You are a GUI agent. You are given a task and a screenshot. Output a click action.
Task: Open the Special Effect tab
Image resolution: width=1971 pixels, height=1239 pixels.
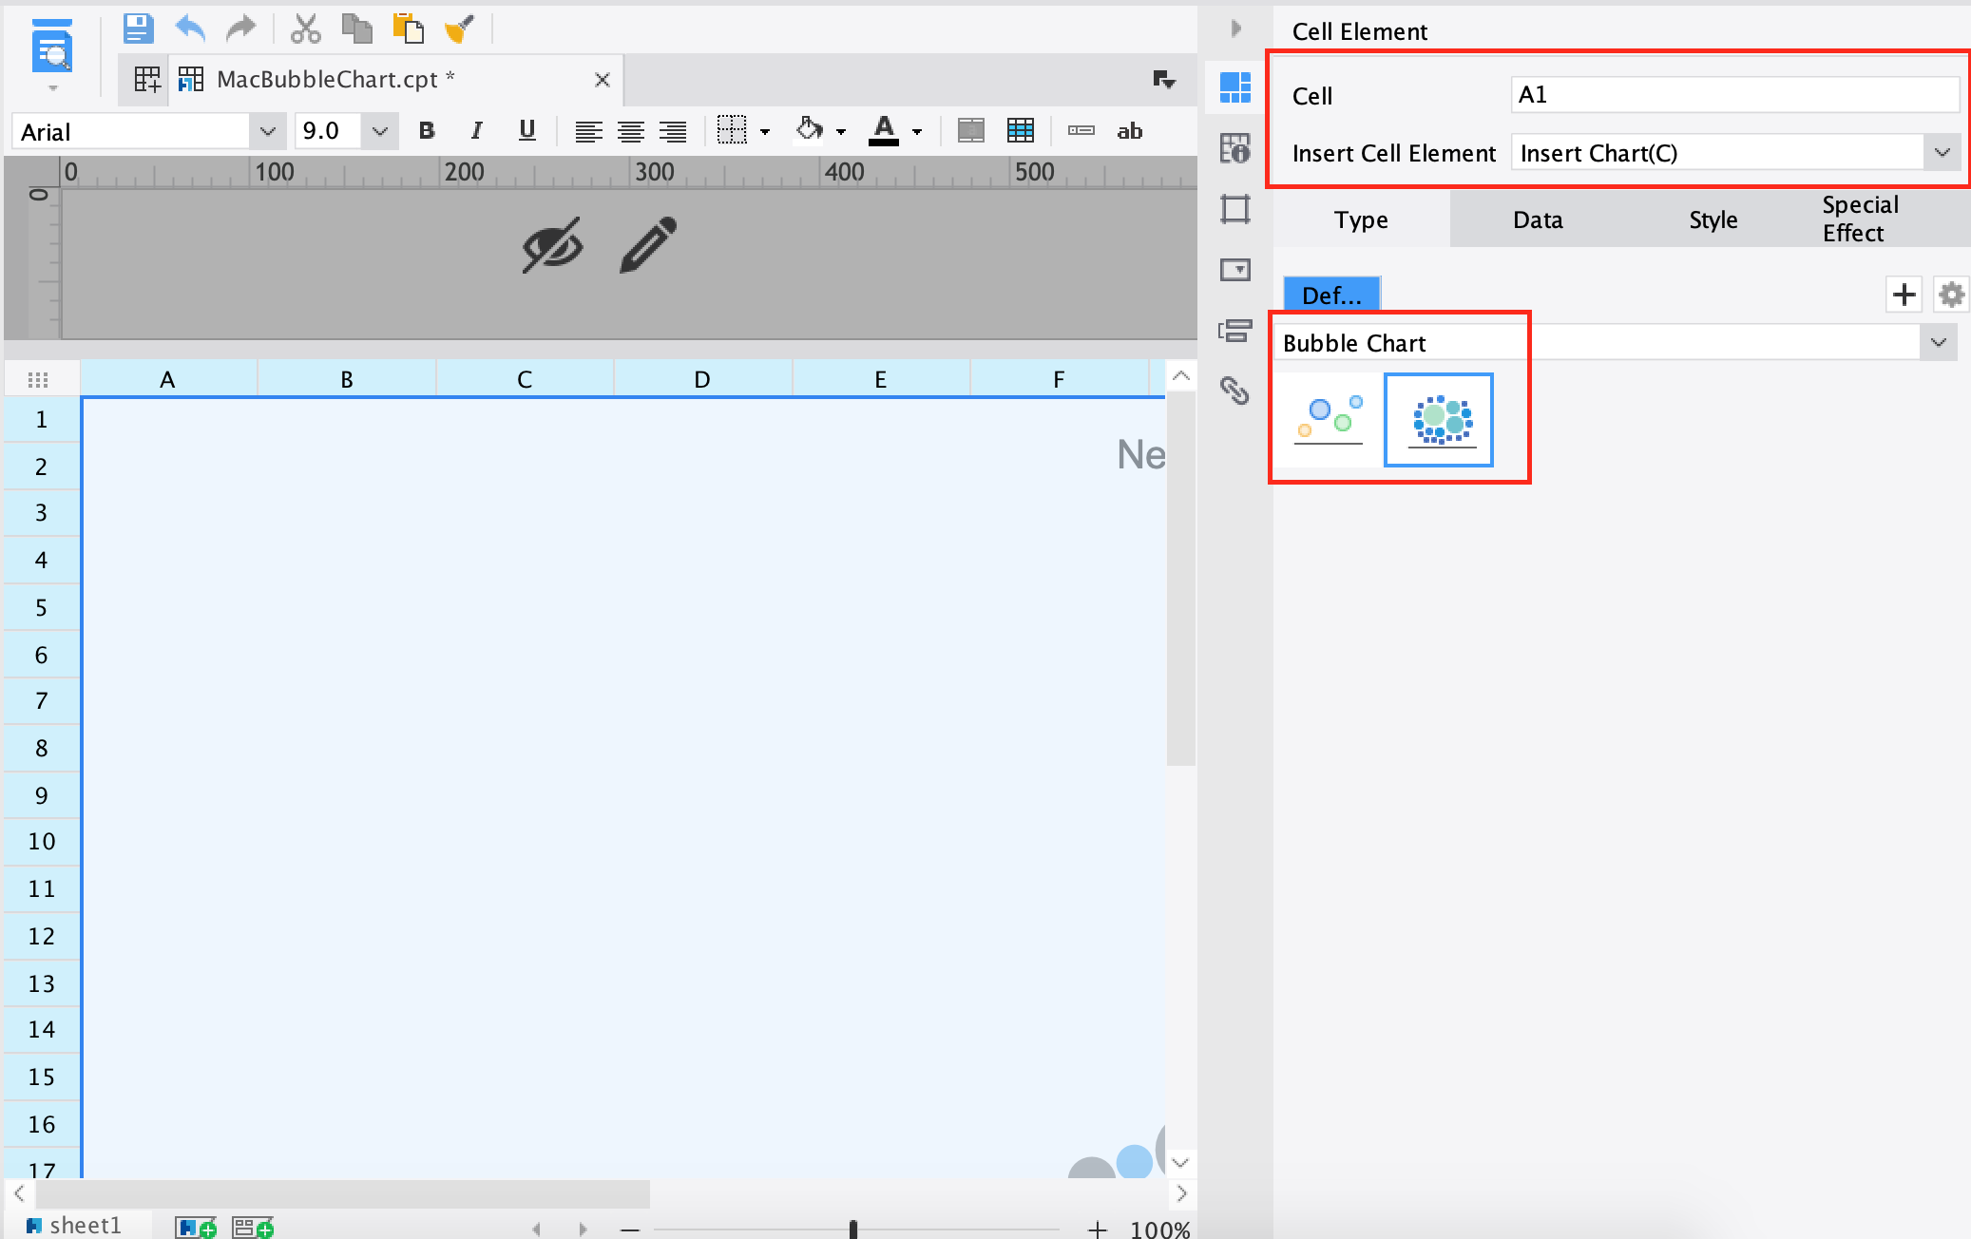click(1860, 219)
